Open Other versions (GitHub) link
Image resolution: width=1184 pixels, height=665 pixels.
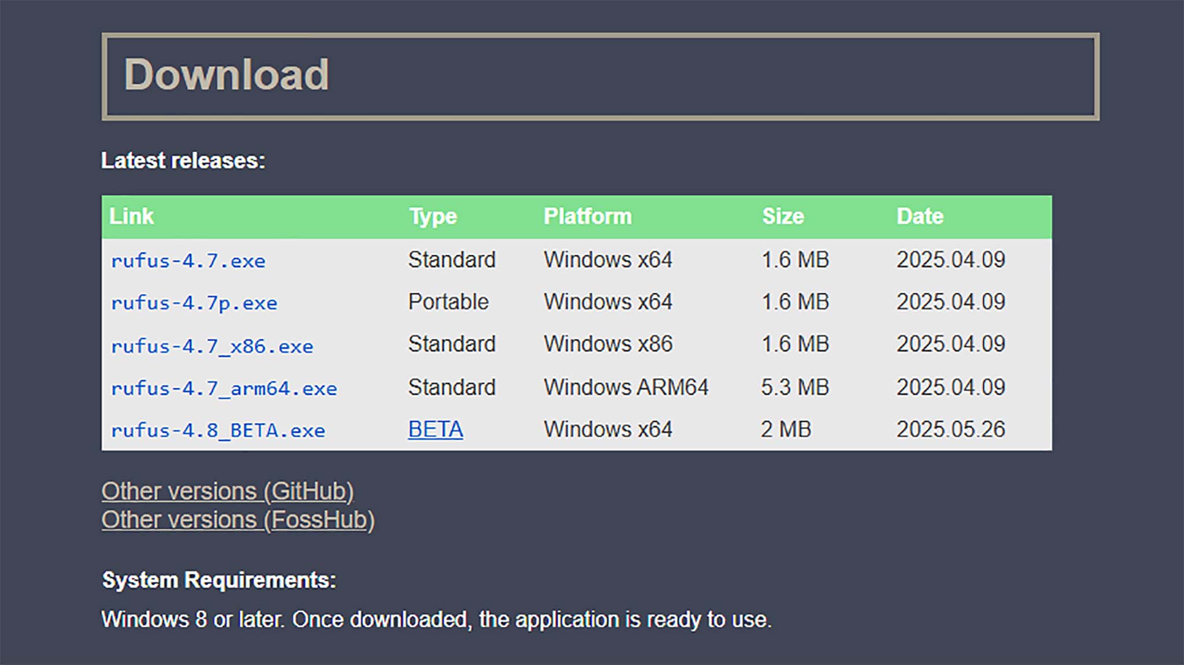[228, 491]
